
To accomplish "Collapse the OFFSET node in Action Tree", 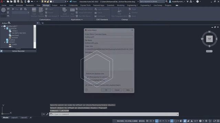I will click(5, 42).
